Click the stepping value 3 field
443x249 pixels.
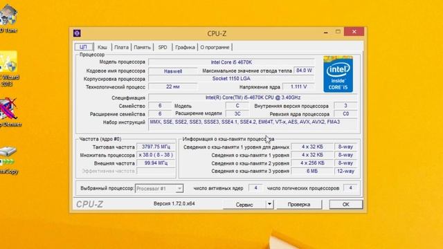345,106
